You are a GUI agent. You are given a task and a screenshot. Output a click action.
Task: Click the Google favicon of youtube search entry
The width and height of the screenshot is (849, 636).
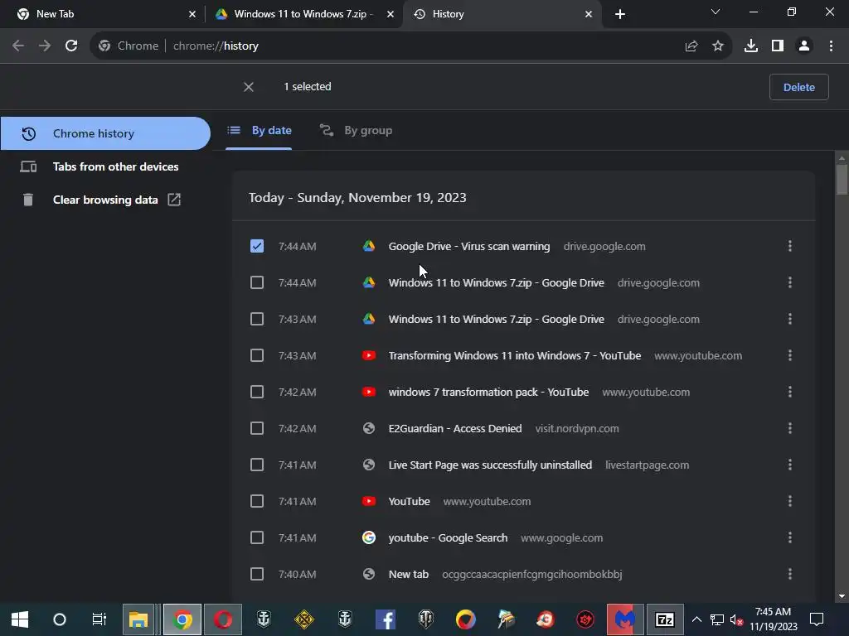369,537
